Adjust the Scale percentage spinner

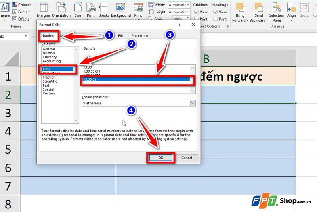click(188, 19)
